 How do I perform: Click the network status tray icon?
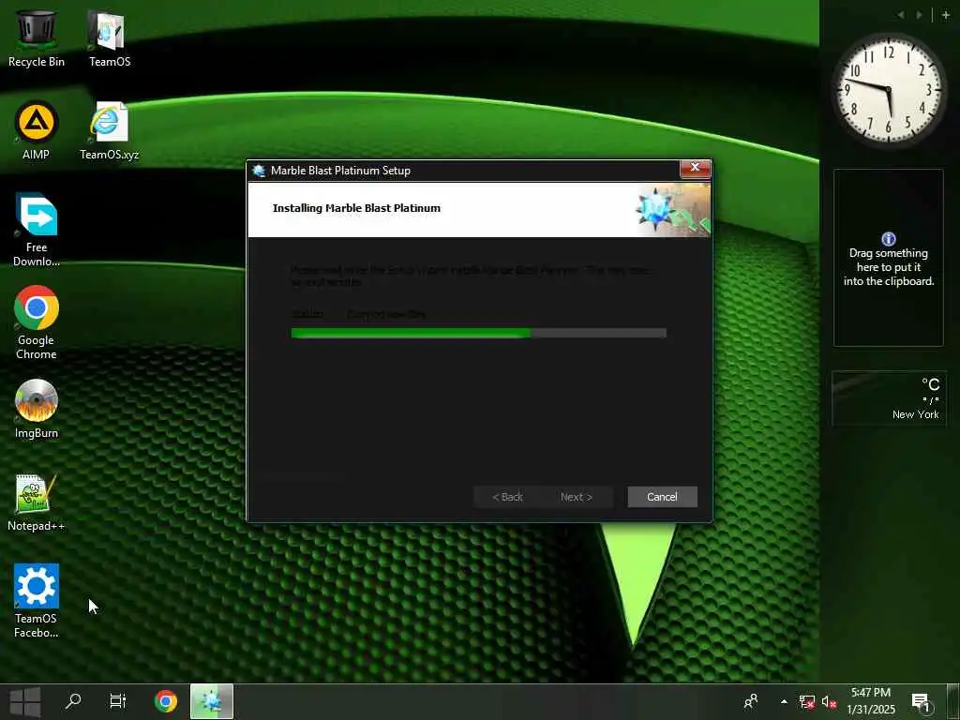click(807, 701)
